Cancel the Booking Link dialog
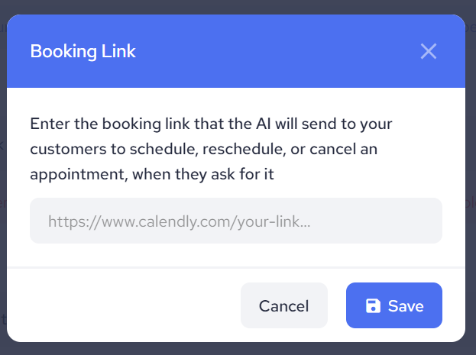The image size is (476, 355). pos(283,306)
